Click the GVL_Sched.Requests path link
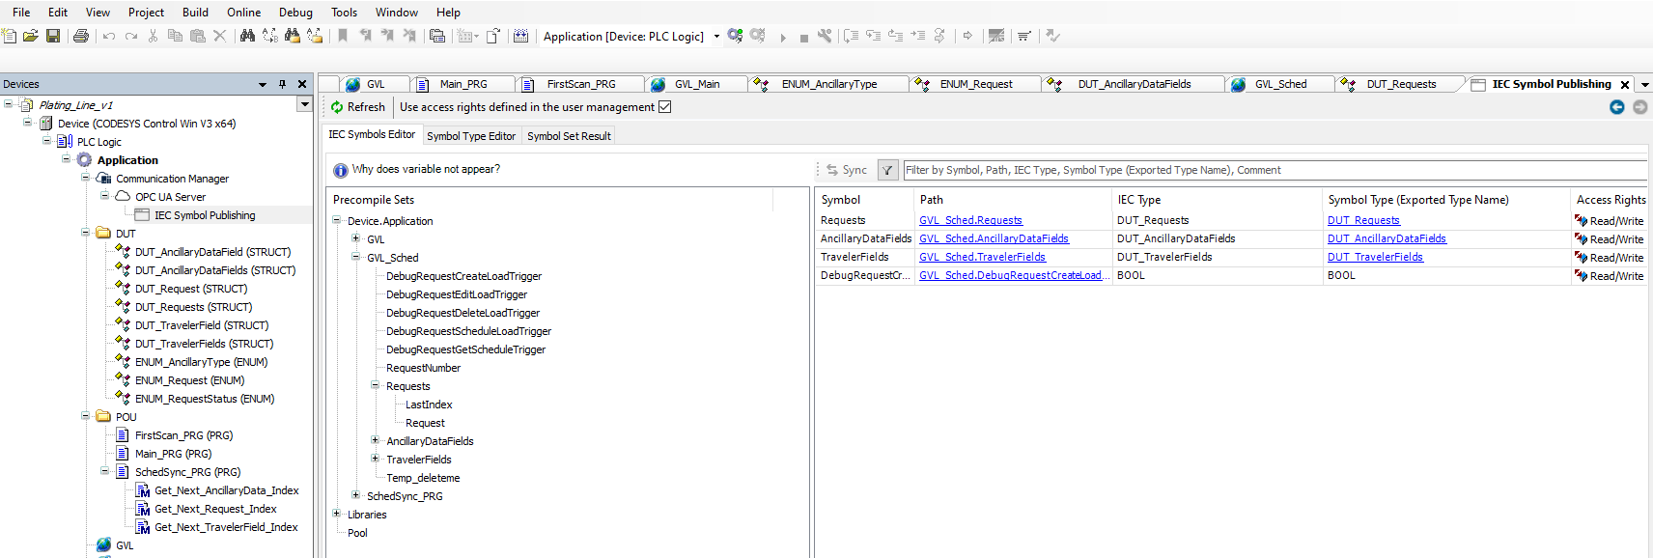 click(x=970, y=221)
